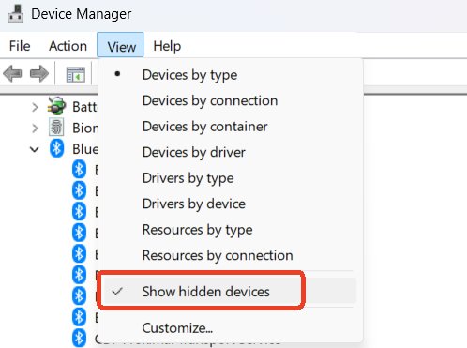Viewport: 467px width, 348px height.
Task: Select the Bluetooth tree item label
Action: (x=84, y=149)
